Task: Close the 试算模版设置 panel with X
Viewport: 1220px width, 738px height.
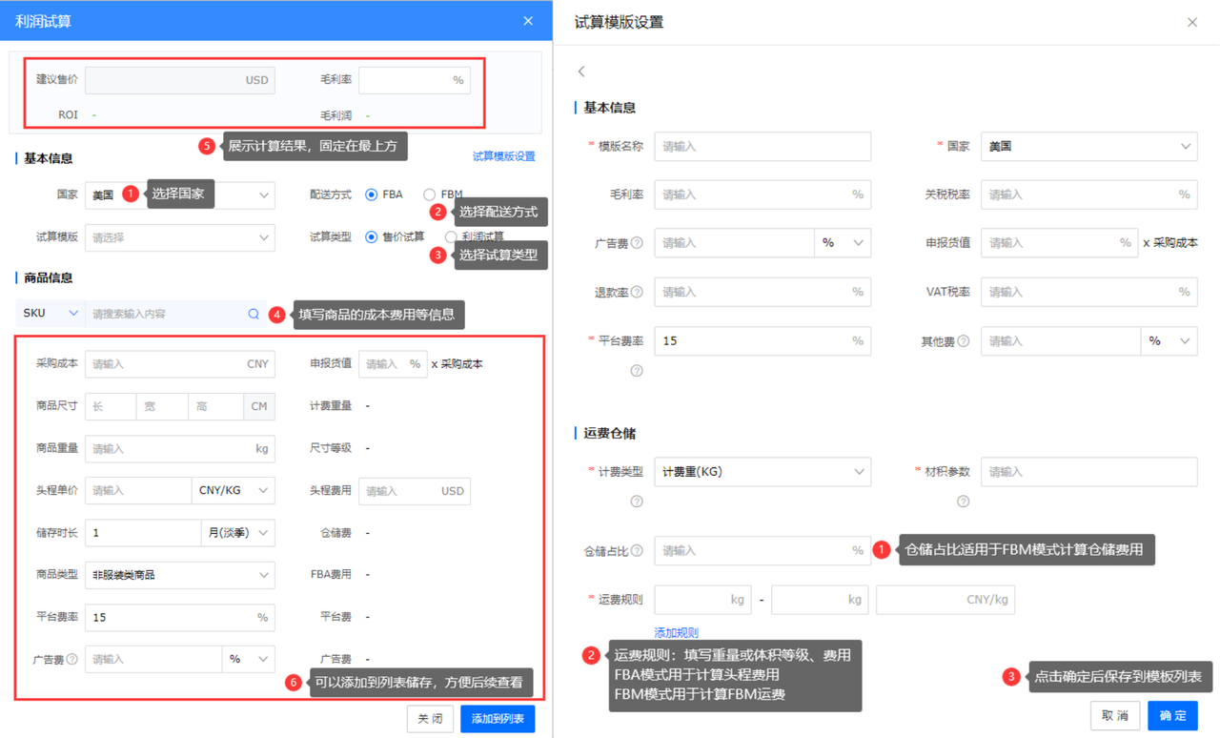Action: (x=1192, y=22)
